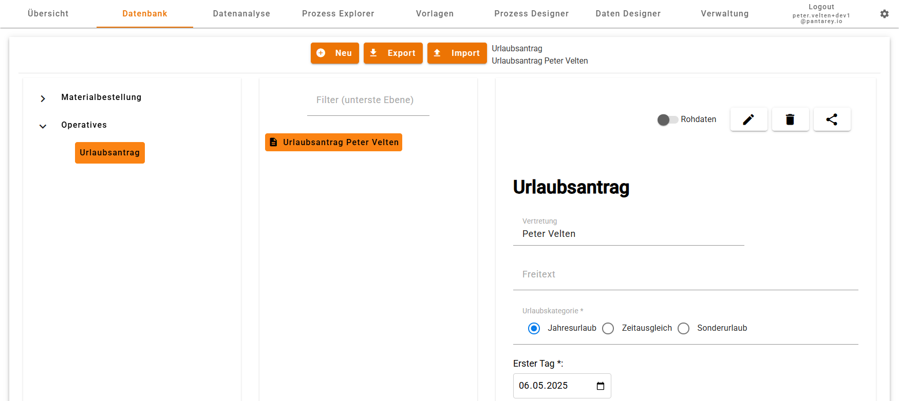Click the download icon on Export
The width and height of the screenshot is (899, 401).
pyautogui.click(x=373, y=53)
